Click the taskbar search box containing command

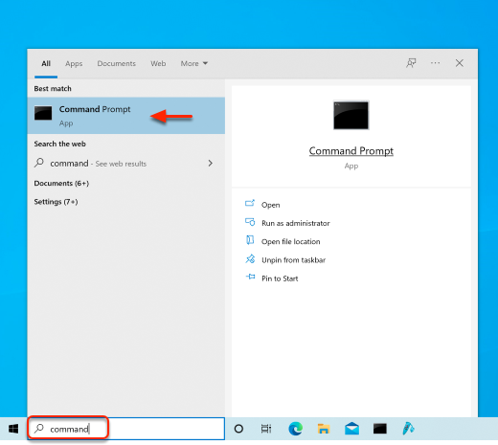click(x=126, y=429)
